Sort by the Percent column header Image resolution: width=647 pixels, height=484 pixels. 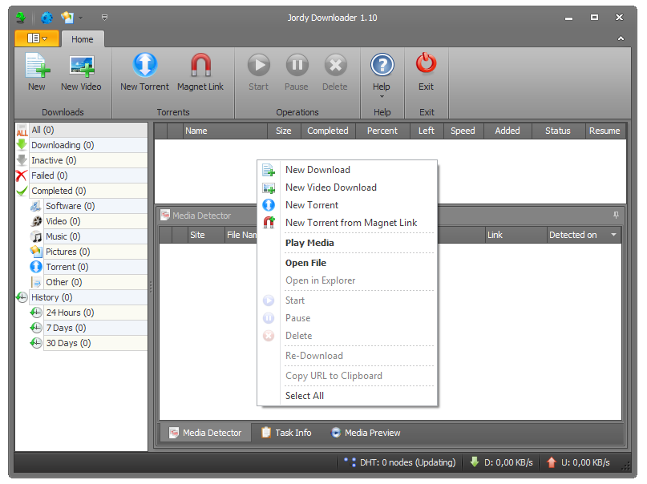[x=382, y=131]
